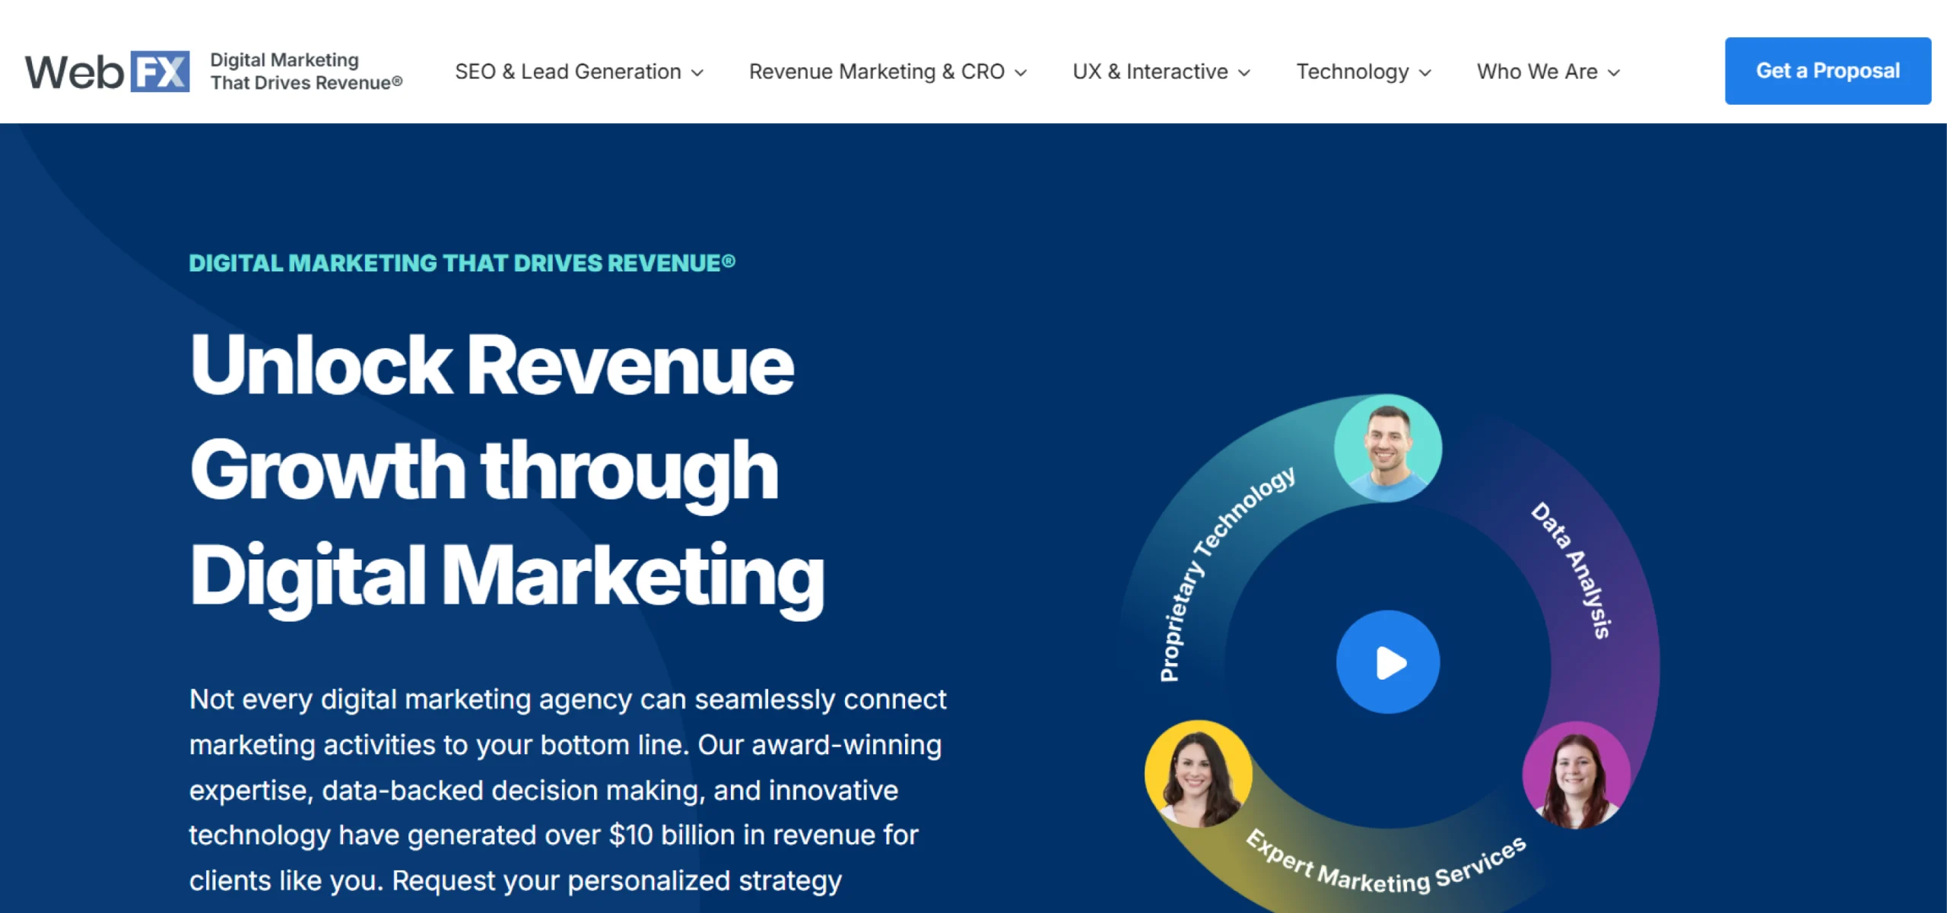The height and width of the screenshot is (913, 1947).
Task: Expand chevron next to UX & Interactive
Action: [x=1244, y=73]
